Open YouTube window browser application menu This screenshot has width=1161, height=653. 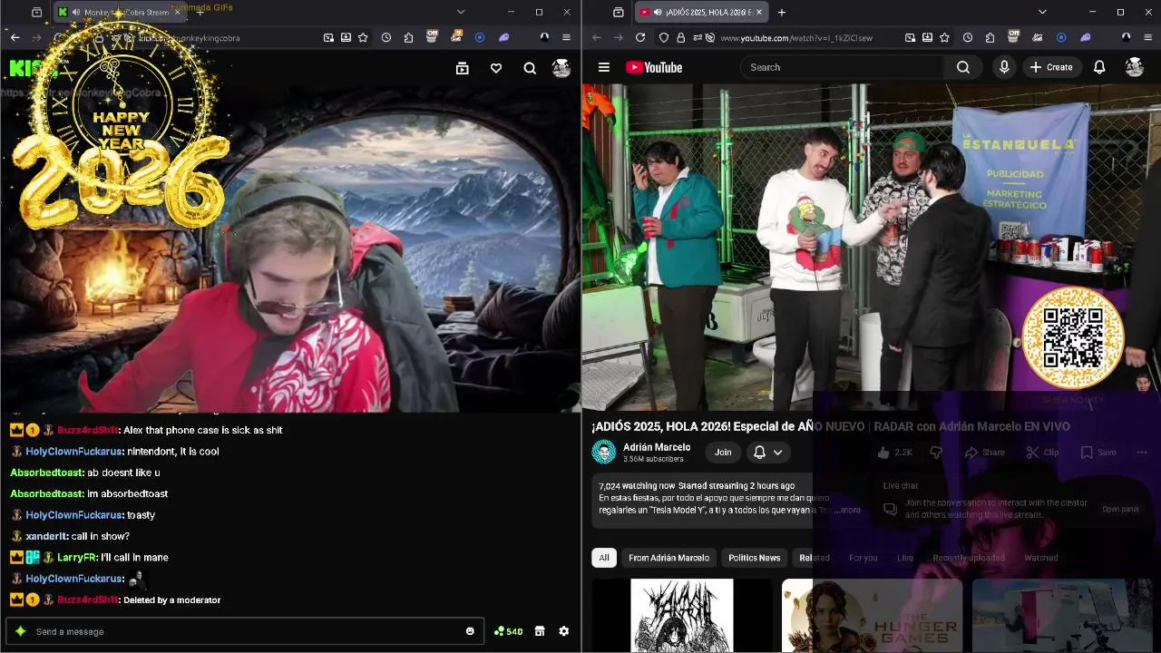1147,38
